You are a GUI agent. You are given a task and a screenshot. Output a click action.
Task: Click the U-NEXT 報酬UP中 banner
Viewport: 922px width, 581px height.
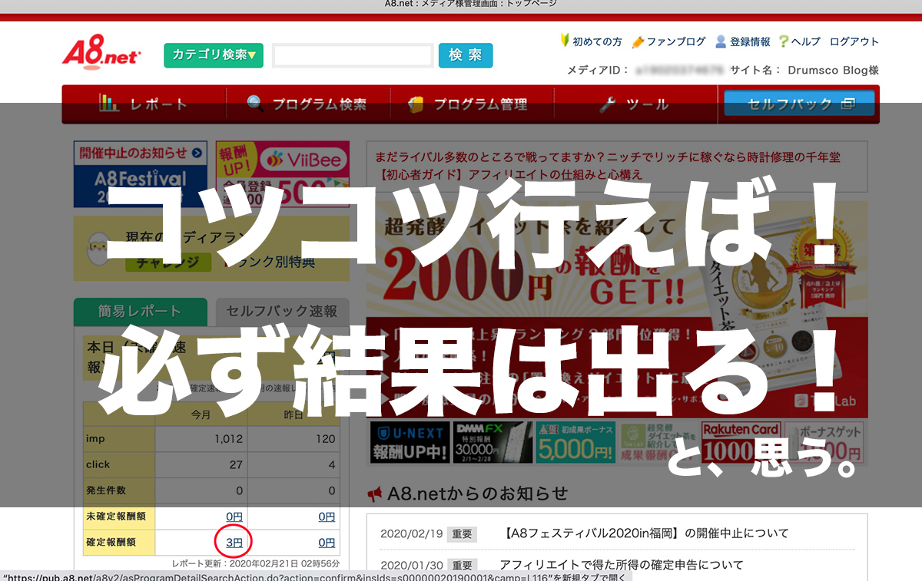pos(408,441)
